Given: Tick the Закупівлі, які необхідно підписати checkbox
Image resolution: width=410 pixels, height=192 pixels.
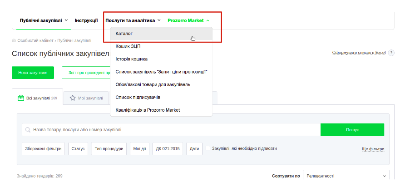Looking at the screenshot, I should pos(208,148).
